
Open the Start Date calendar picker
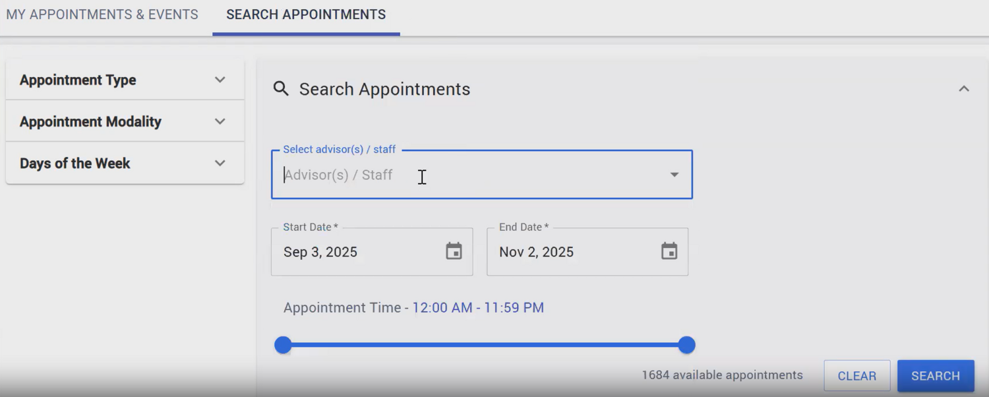(454, 251)
